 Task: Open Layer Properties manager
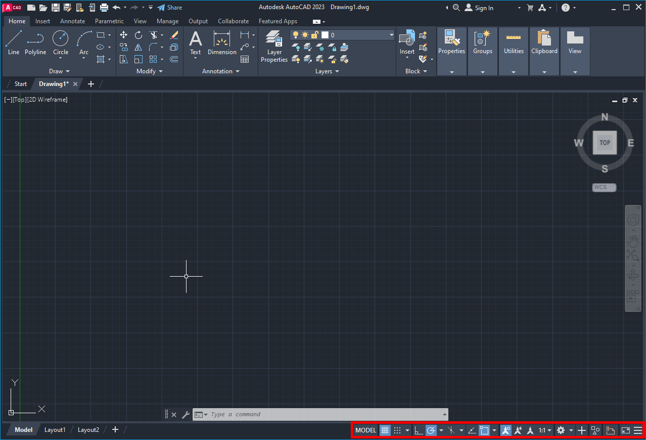point(274,47)
